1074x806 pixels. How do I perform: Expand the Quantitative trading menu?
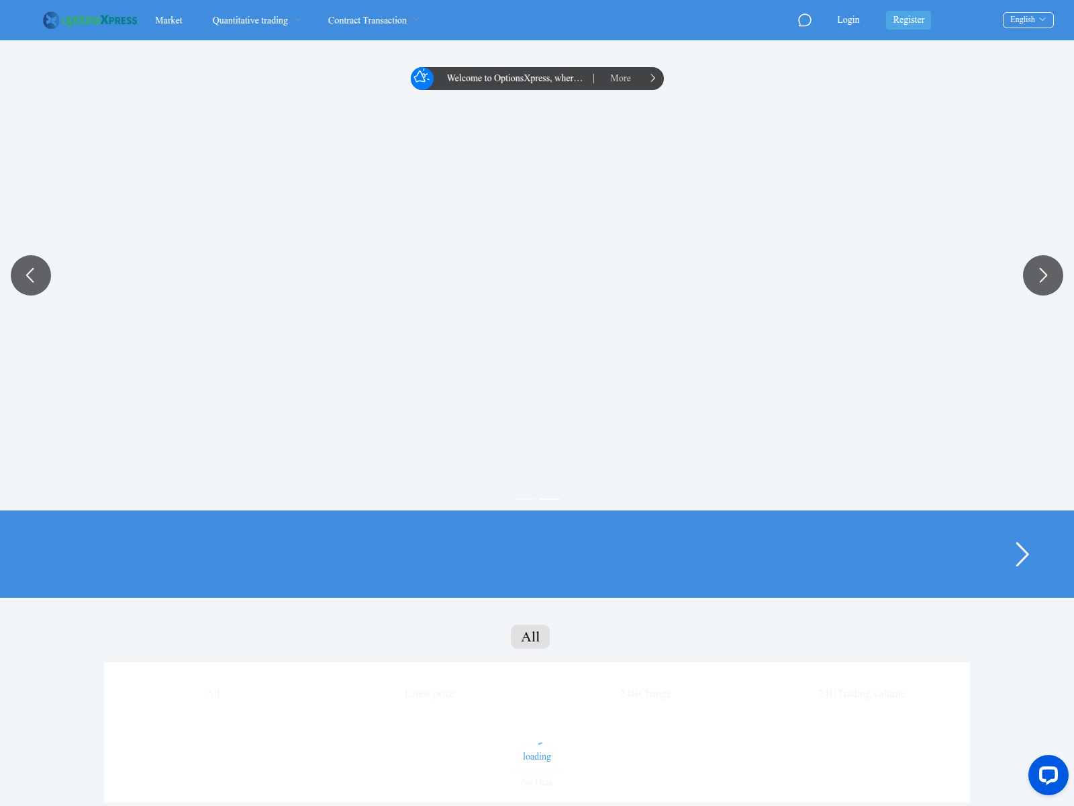[254, 20]
